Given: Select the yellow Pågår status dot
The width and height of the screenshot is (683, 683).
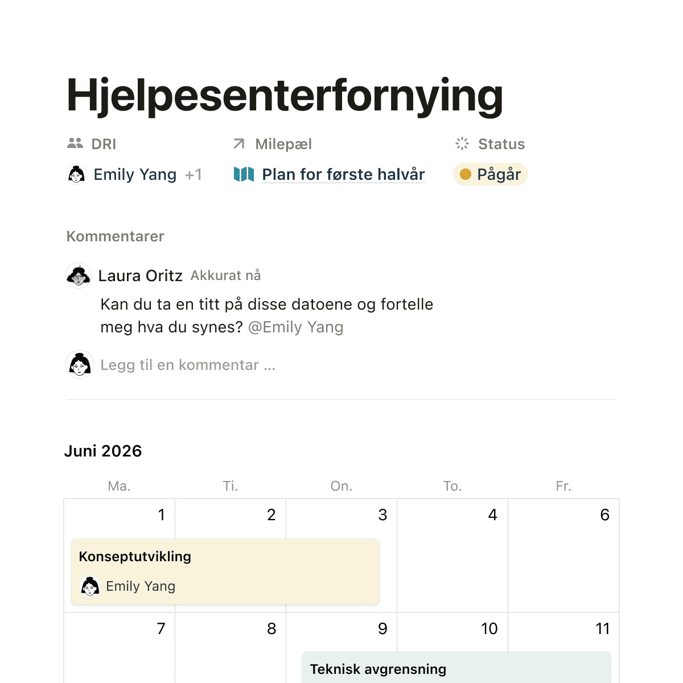Looking at the screenshot, I should [x=466, y=174].
